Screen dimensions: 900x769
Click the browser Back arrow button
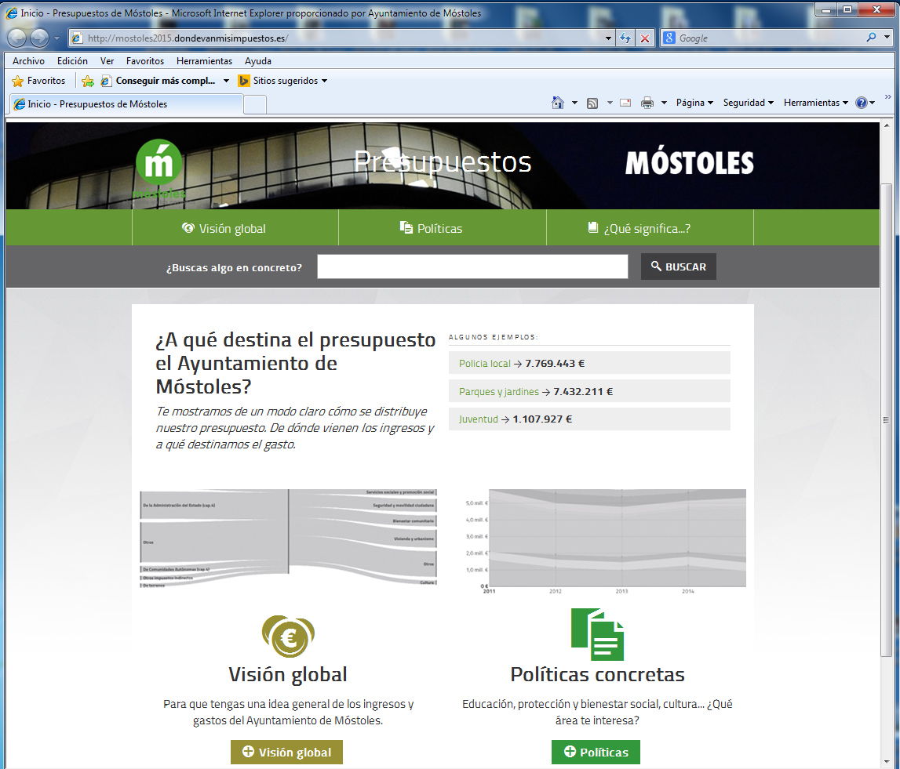[16, 38]
